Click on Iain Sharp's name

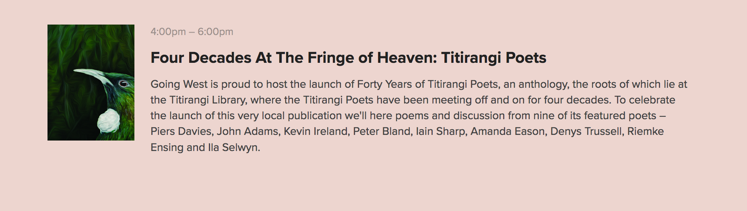440,131
